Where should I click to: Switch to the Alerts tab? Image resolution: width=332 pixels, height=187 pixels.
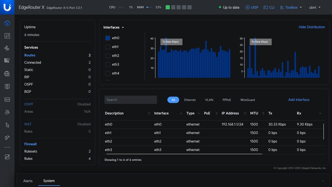pos(28,181)
